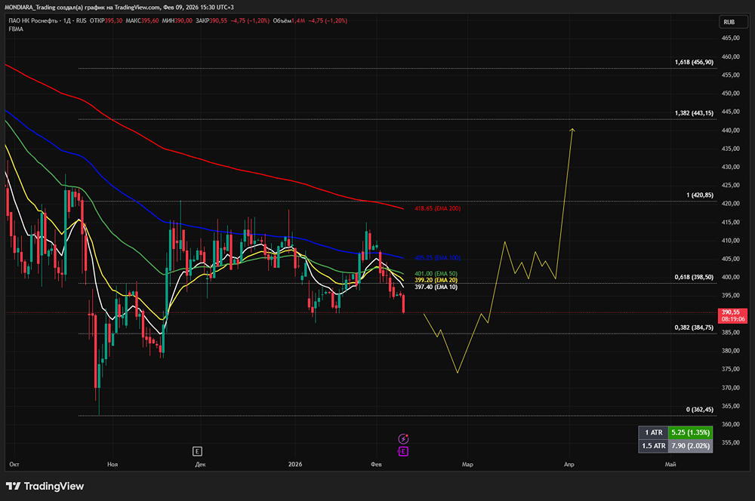755x501 pixels.
Task: Click the MONDIARA_Trading header caption
Action: pos(119,8)
